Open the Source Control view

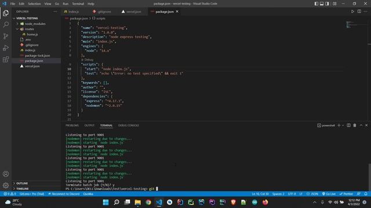(x=6, y=36)
